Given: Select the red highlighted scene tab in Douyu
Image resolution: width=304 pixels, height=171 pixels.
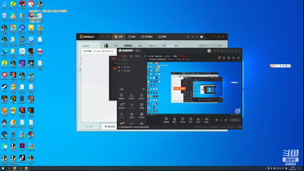Looking at the screenshot, I should click(124, 56).
